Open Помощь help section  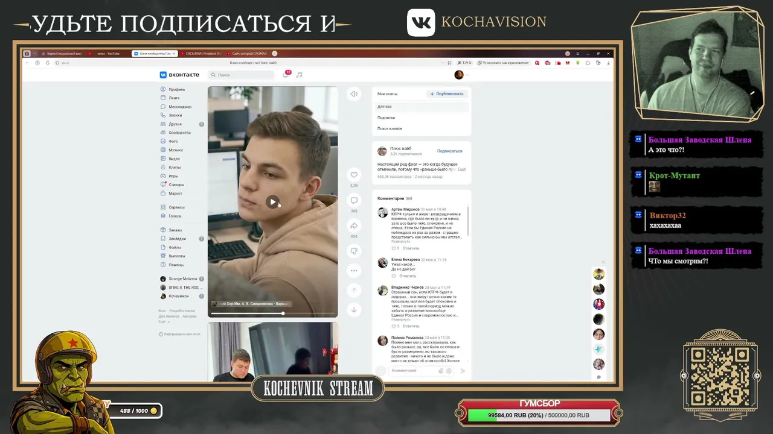click(176, 265)
